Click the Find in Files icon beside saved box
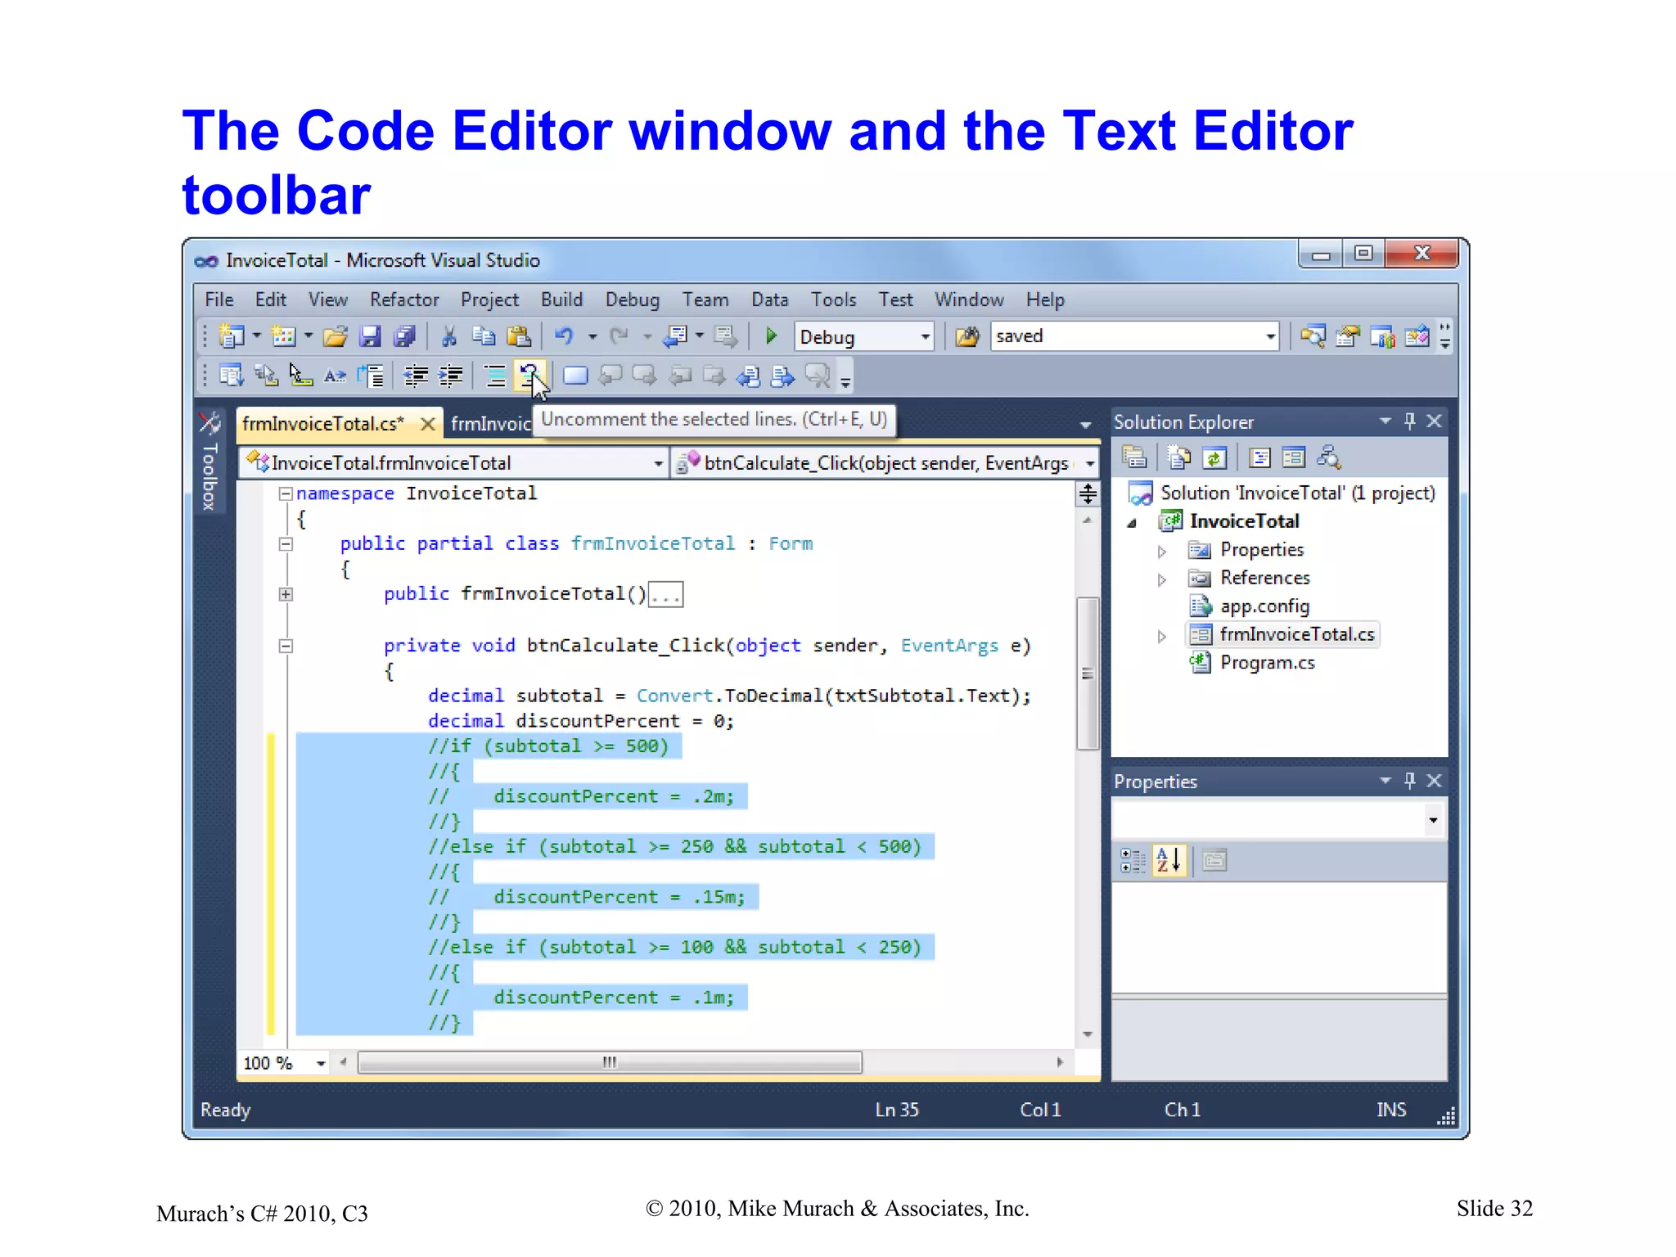Viewport: 1676px width, 1257px height. (967, 336)
